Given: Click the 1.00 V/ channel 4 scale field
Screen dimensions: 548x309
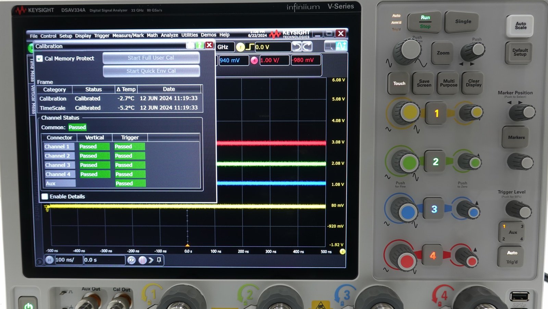Looking at the screenshot, I should [x=274, y=60].
